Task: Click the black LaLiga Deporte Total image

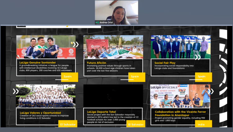Action: pyautogui.click(x=113, y=96)
